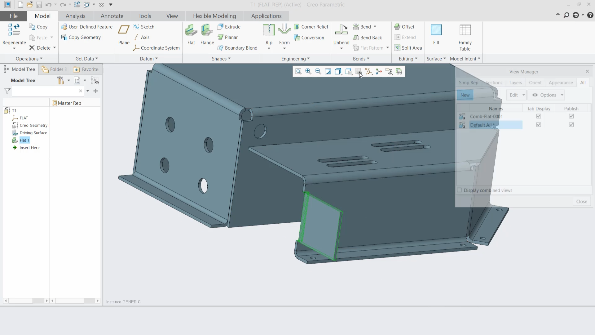
Task: Open the Family Table
Action: pyautogui.click(x=465, y=37)
